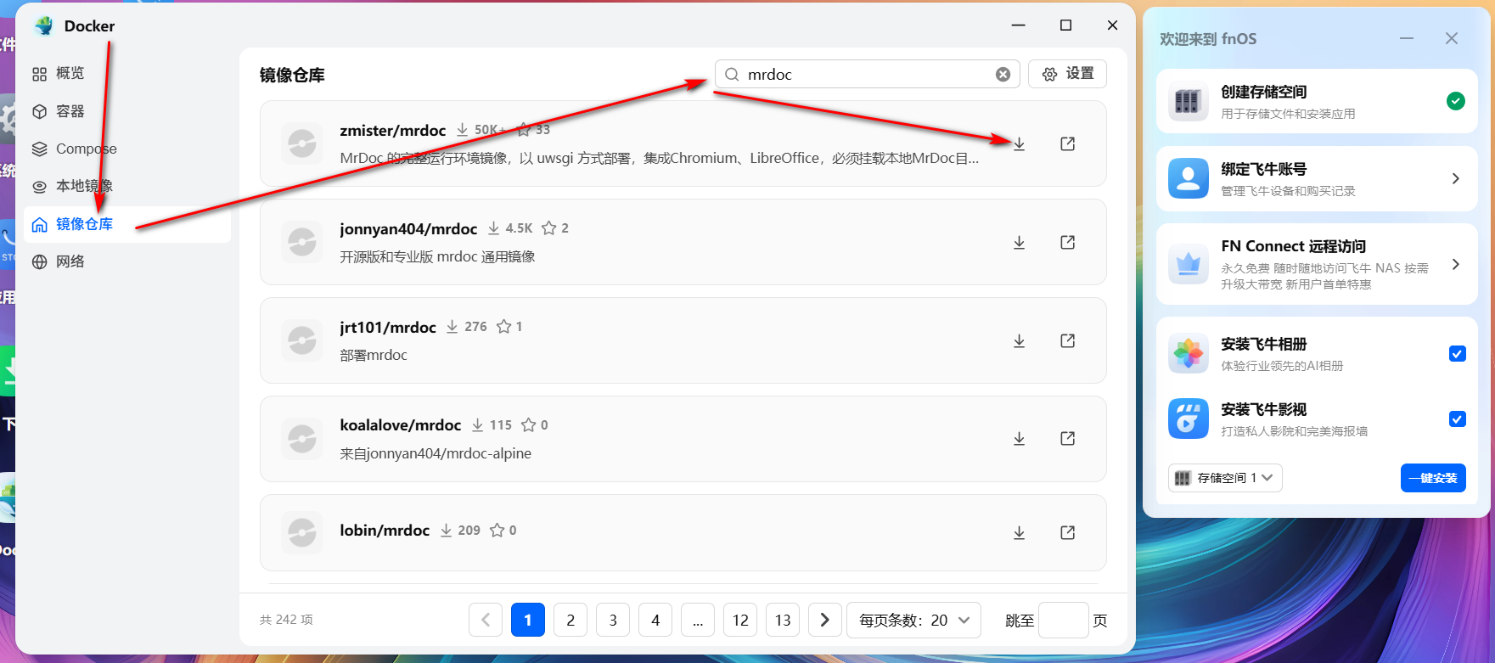
Task: Switch to the 本地镜像 section
Action: coord(83,186)
